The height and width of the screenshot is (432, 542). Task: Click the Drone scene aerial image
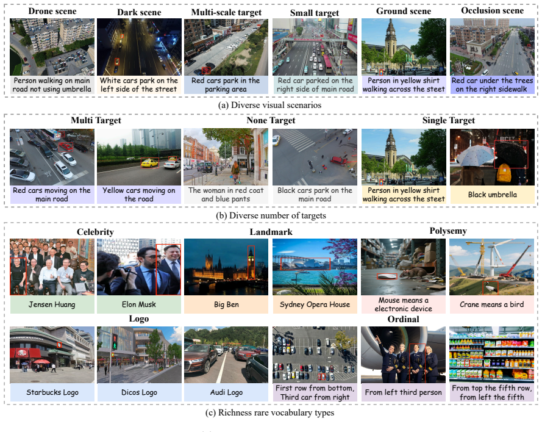[52, 47]
